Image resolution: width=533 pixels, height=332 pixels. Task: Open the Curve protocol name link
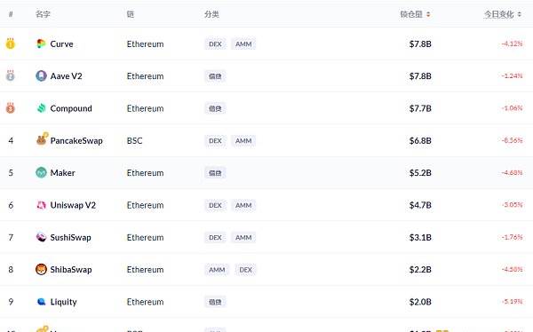pos(61,43)
